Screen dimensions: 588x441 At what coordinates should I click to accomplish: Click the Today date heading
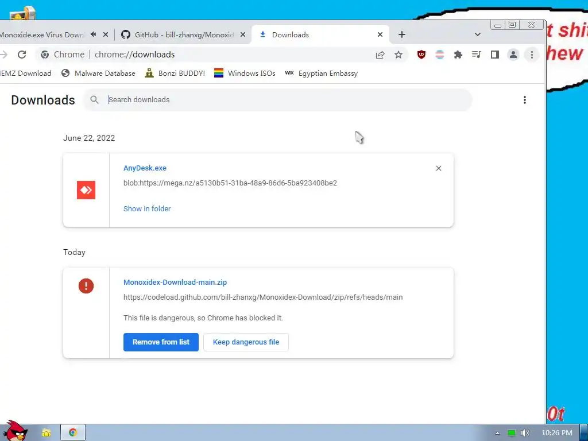(x=74, y=253)
